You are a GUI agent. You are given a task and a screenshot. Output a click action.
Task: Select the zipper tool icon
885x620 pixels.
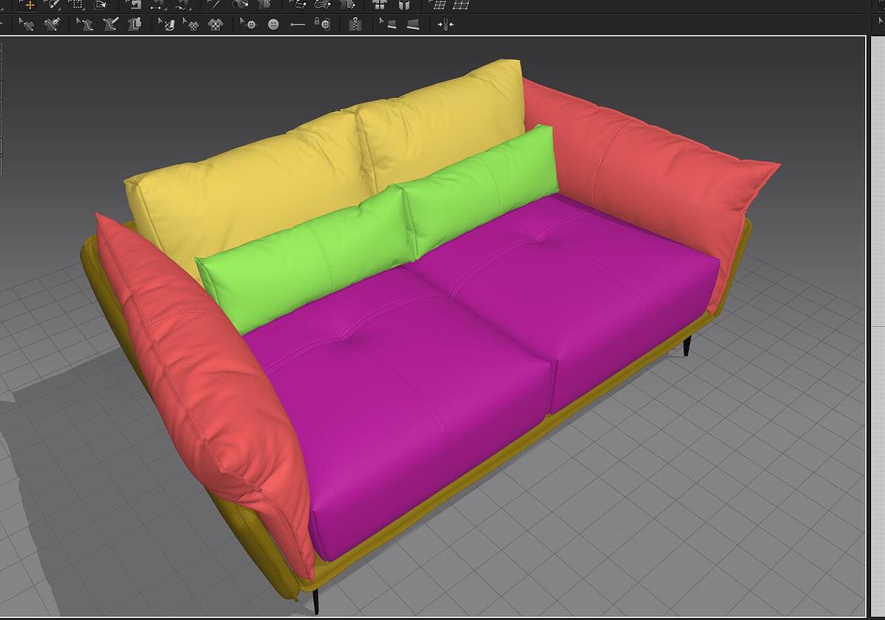[x=355, y=24]
